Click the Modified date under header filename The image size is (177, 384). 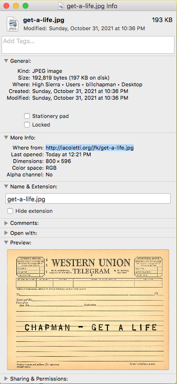pyautogui.click(x=84, y=28)
